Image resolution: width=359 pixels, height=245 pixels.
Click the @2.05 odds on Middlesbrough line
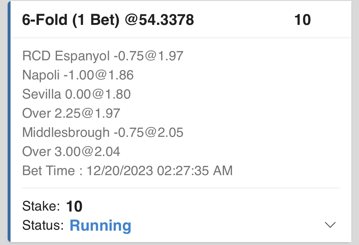click(x=169, y=132)
